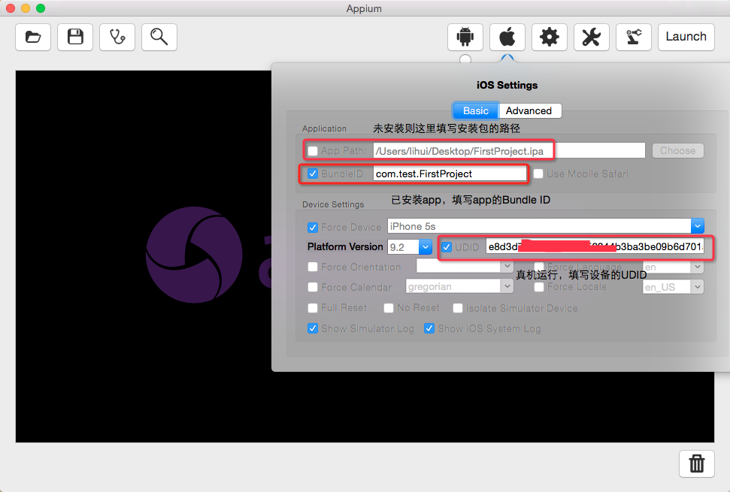Open the Force Language en dropdown
730x492 pixels.
[x=697, y=267]
